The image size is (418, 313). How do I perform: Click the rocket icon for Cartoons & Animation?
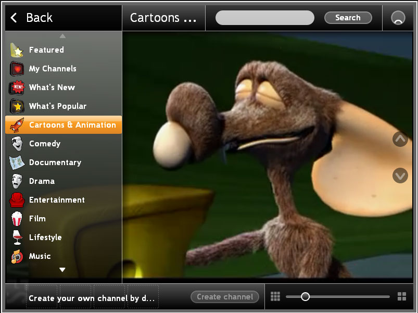pos(17,125)
